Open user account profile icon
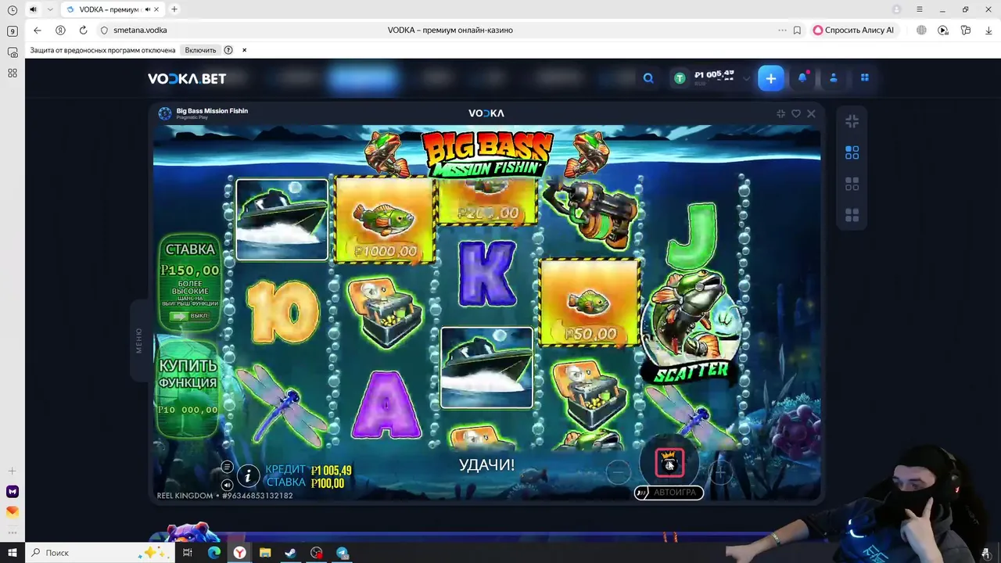The width and height of the screenshot is (1001, 563). point(834,77)
